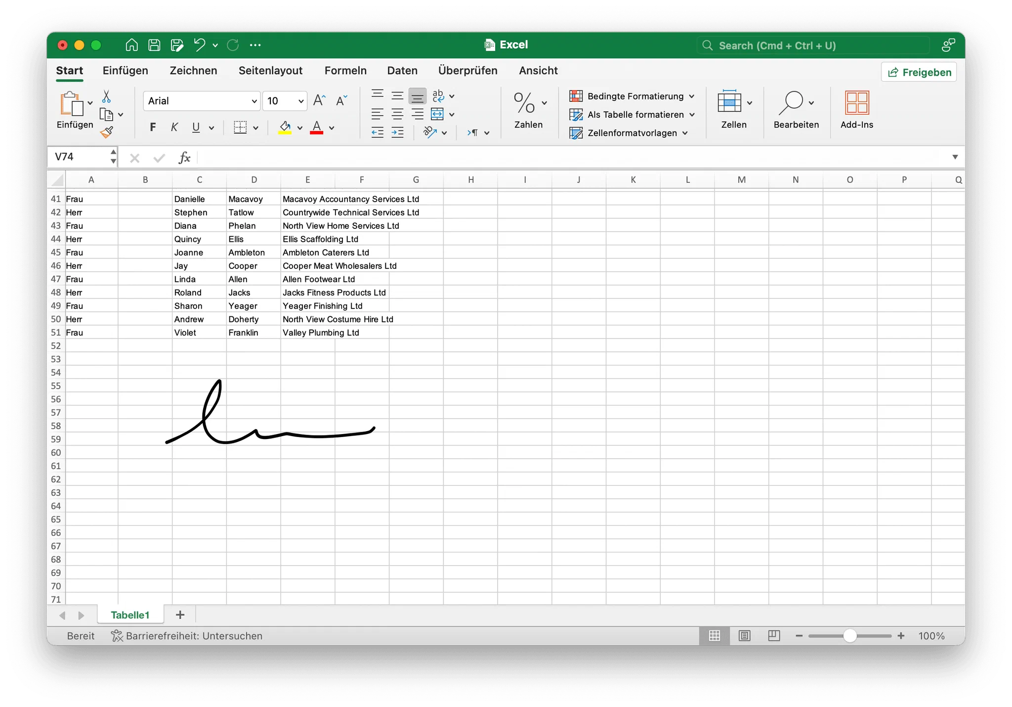The width and height of the screenshot is (1012, 707).
Task: Add a new sheet with plus button
Action: point(180,615)
